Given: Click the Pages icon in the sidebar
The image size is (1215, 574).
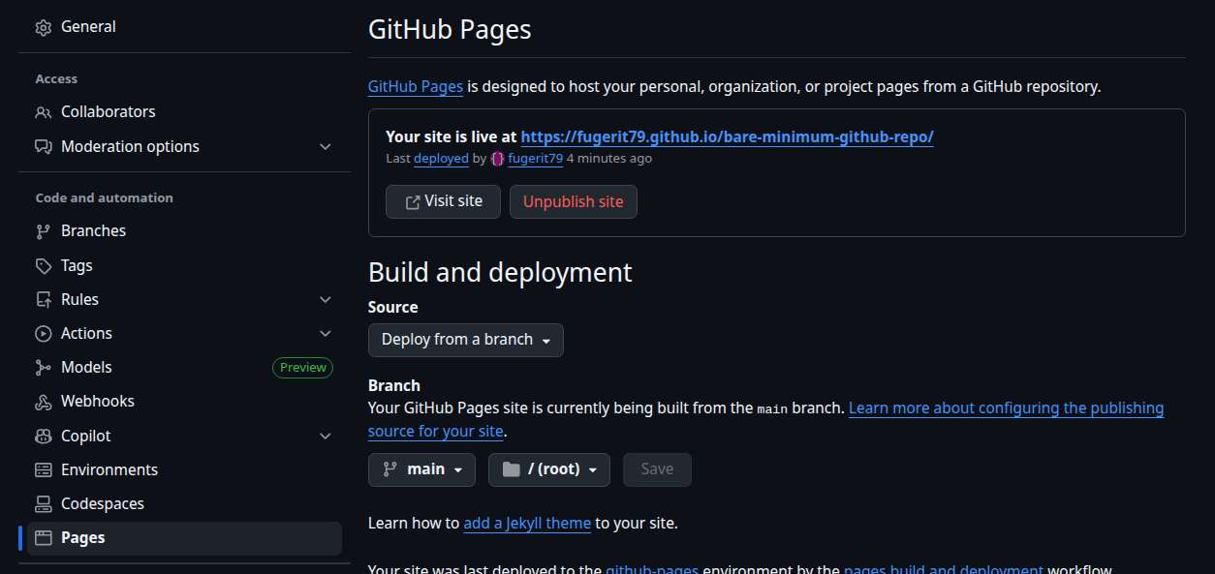Looking at the screenshot, I should [43, 537].
